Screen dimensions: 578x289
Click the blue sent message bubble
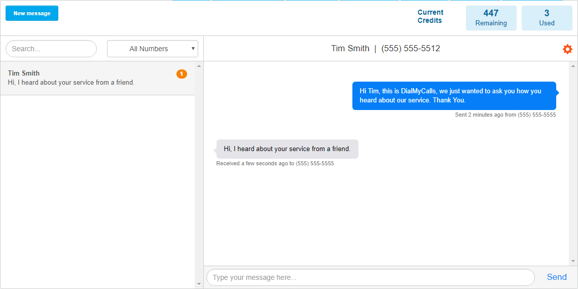[454, 95]
